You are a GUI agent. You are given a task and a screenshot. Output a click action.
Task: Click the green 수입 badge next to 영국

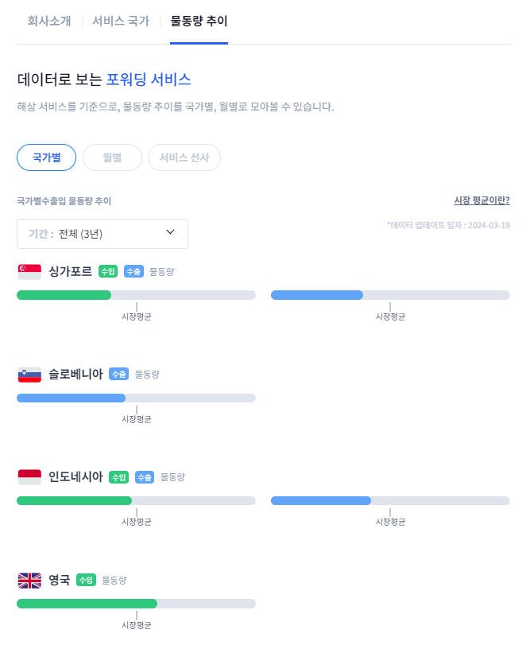(x=87, y=580)
